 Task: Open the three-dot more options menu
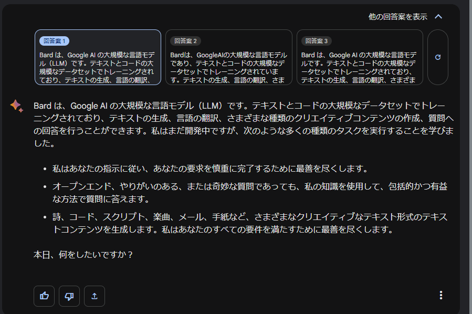coord(440,295)
